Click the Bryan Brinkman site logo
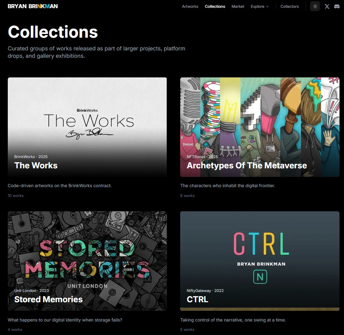The image size is (344, 335). point(33,7)
